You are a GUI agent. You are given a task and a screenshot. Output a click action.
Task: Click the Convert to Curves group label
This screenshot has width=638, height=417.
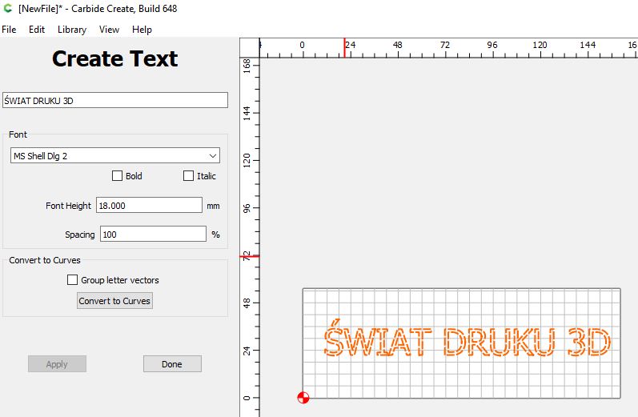click(x=45, y=260)
